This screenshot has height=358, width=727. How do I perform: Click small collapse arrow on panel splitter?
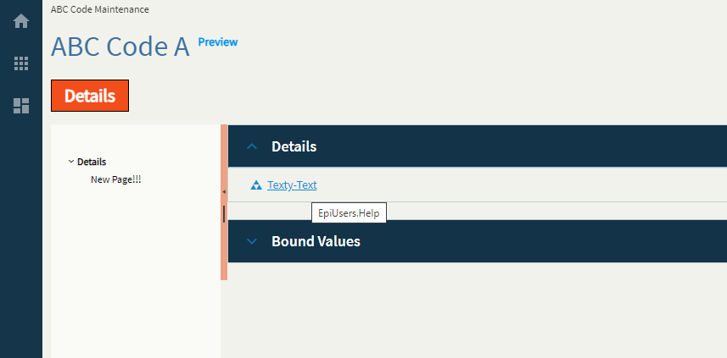[x=224, y=191]
